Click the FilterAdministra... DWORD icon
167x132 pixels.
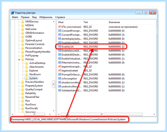coord(60,63)
